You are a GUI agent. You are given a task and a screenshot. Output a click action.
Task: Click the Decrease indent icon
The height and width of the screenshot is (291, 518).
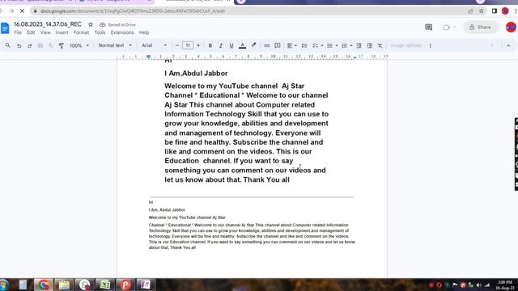(359, 45)
